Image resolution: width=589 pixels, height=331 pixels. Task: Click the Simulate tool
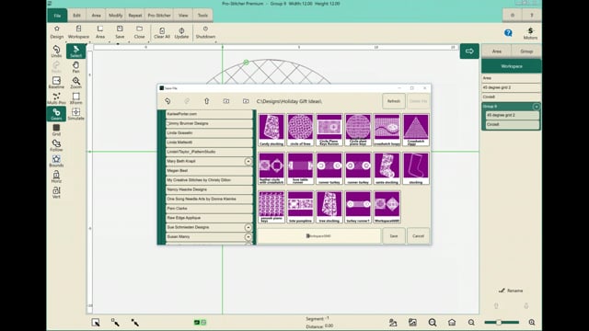[75, 114]
